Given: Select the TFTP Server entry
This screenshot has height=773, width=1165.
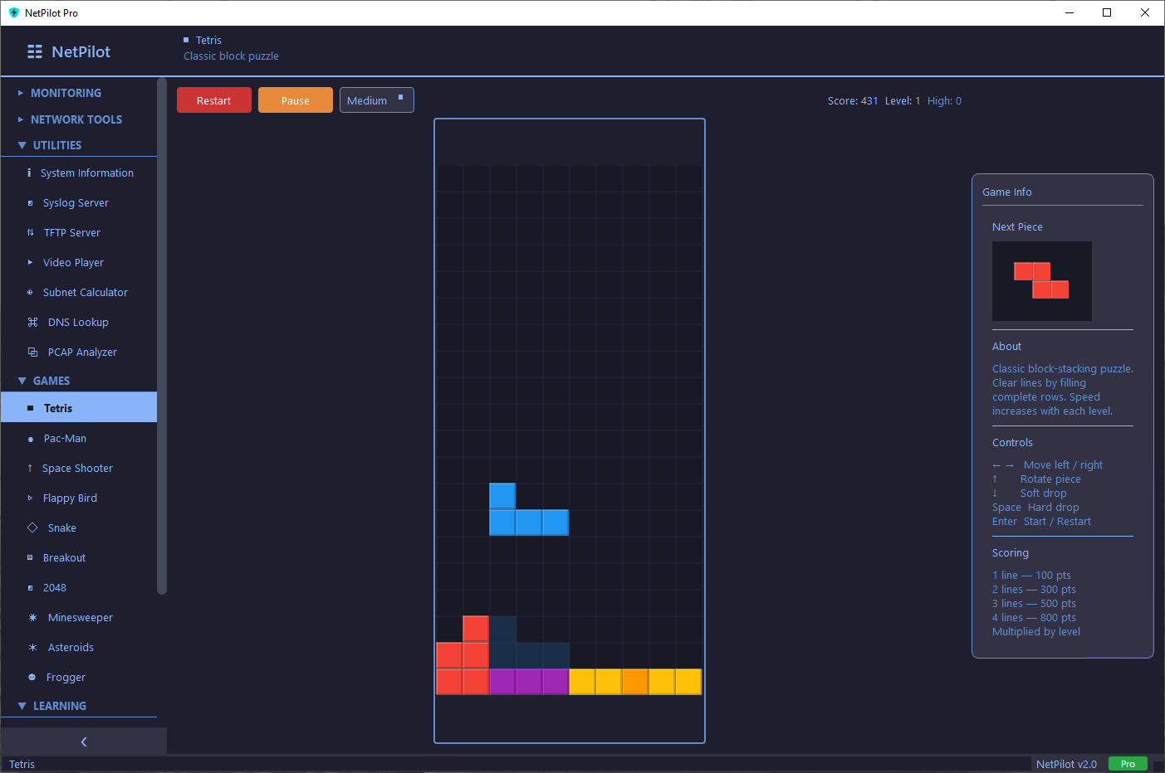Looking at the screenshot, I should click(73, 232).
